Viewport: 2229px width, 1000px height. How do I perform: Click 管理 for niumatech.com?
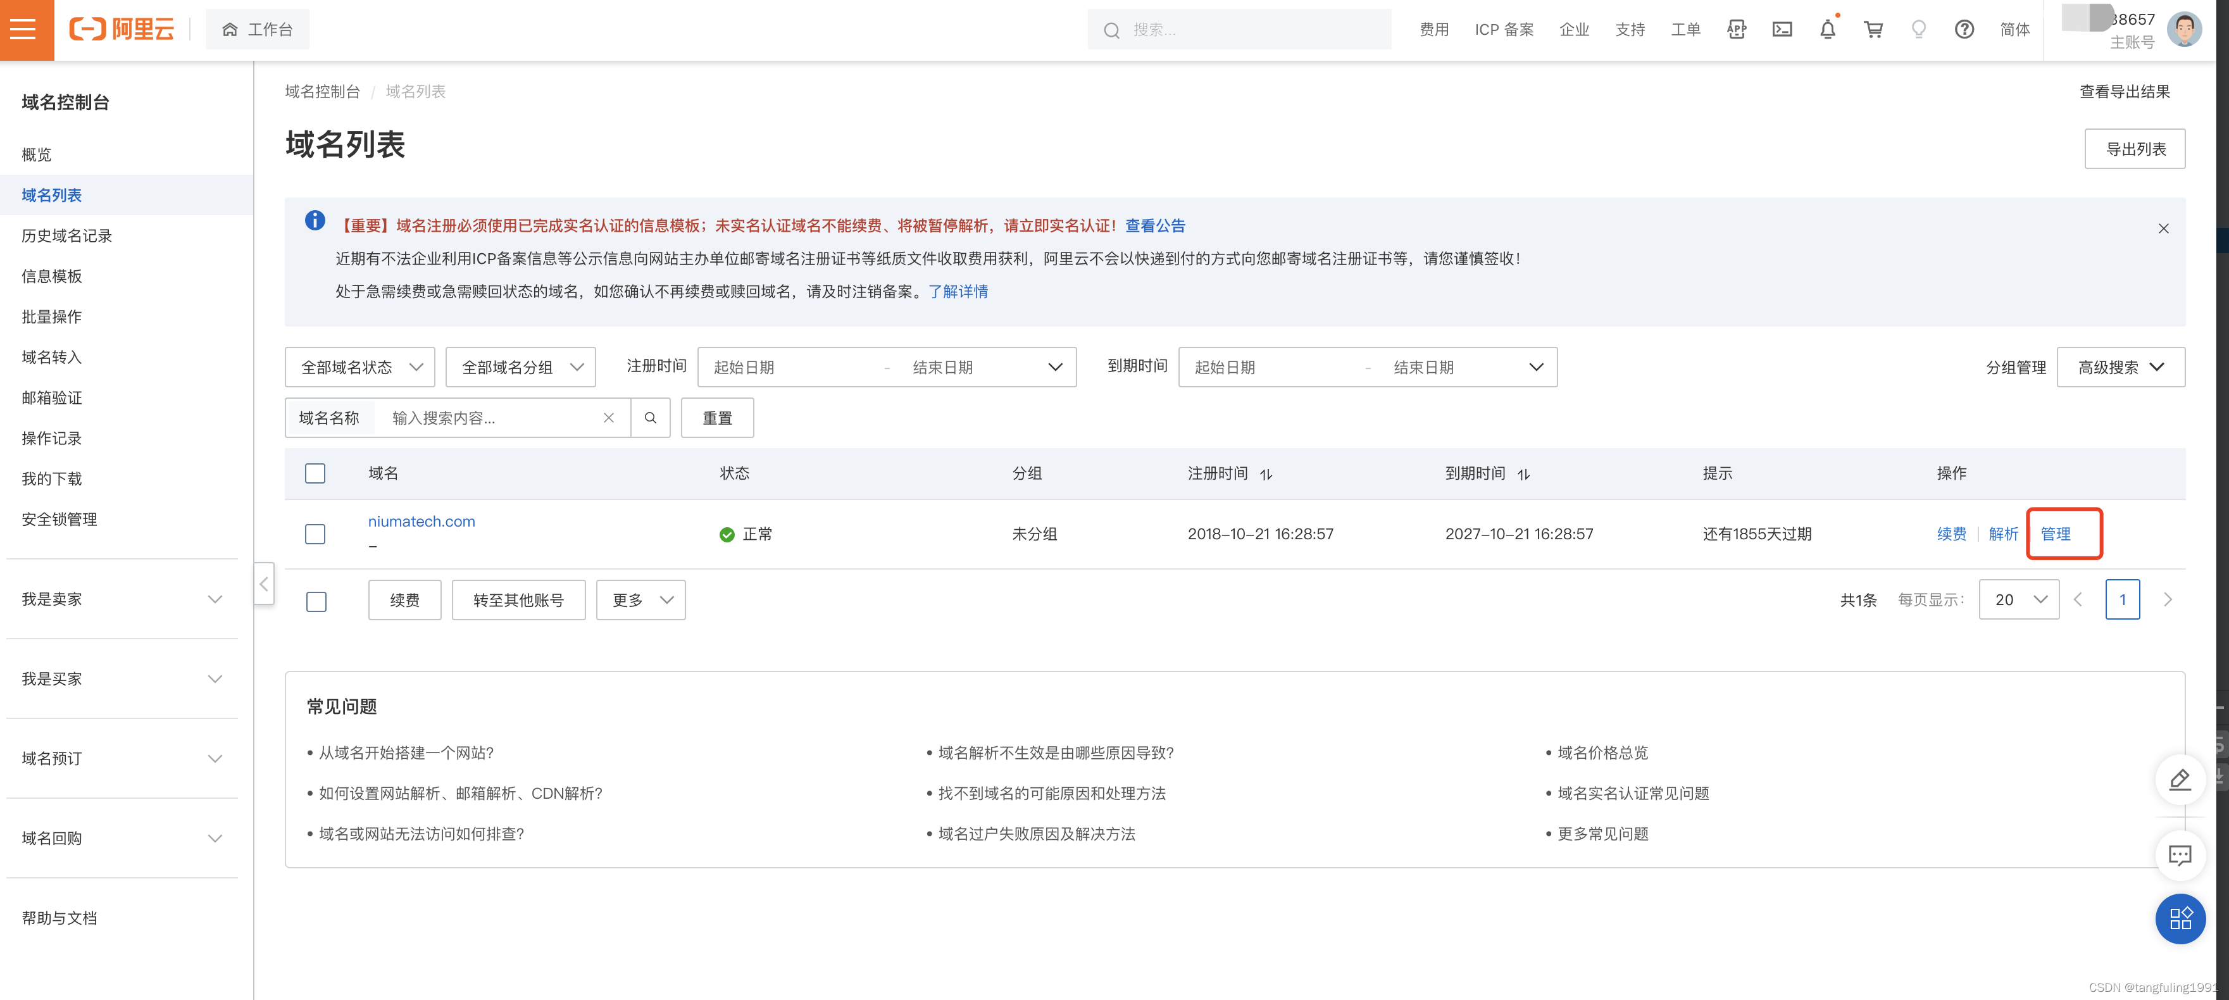2055,534
